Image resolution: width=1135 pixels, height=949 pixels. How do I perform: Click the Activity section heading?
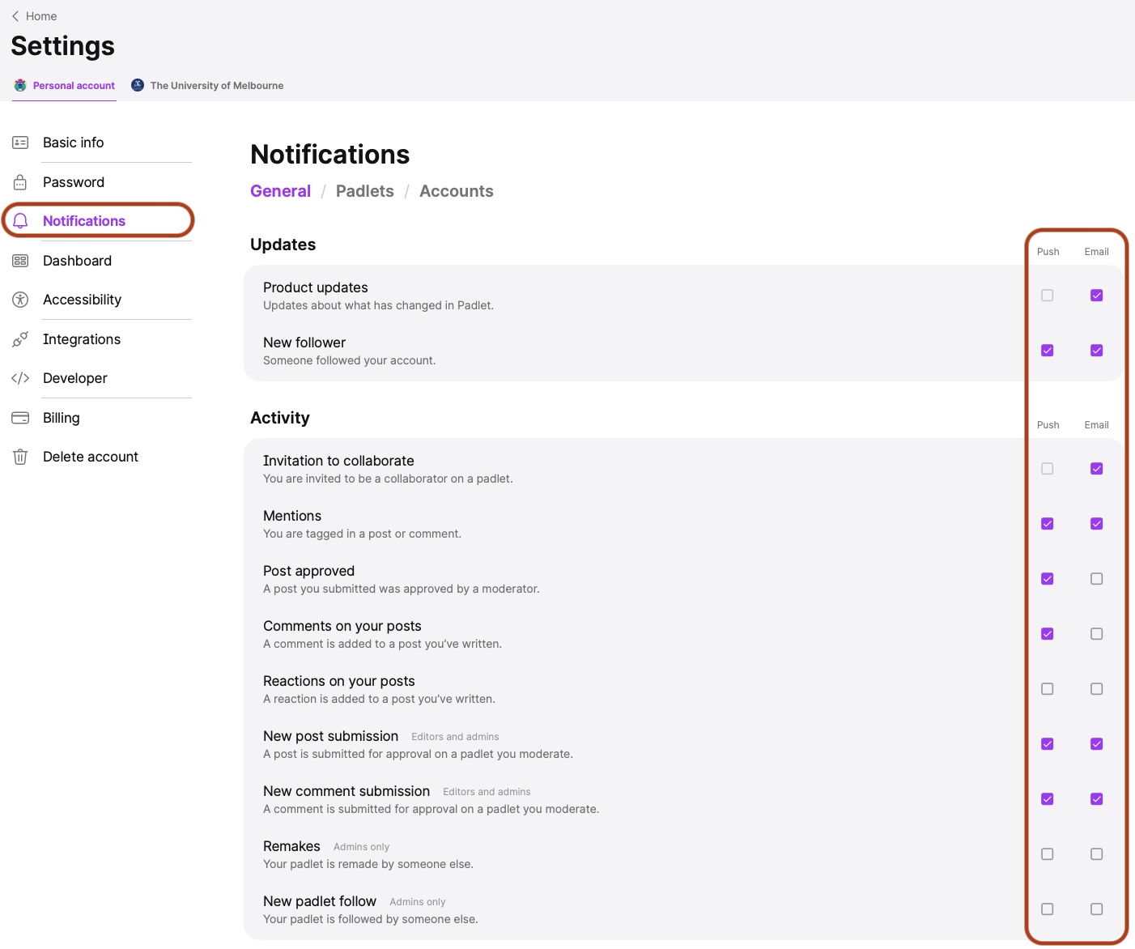[280, 418]
